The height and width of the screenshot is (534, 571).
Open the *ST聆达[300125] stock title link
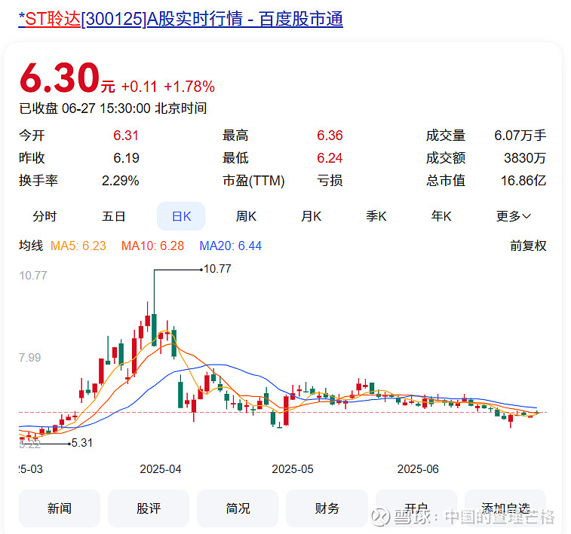(x=180, y=19)
